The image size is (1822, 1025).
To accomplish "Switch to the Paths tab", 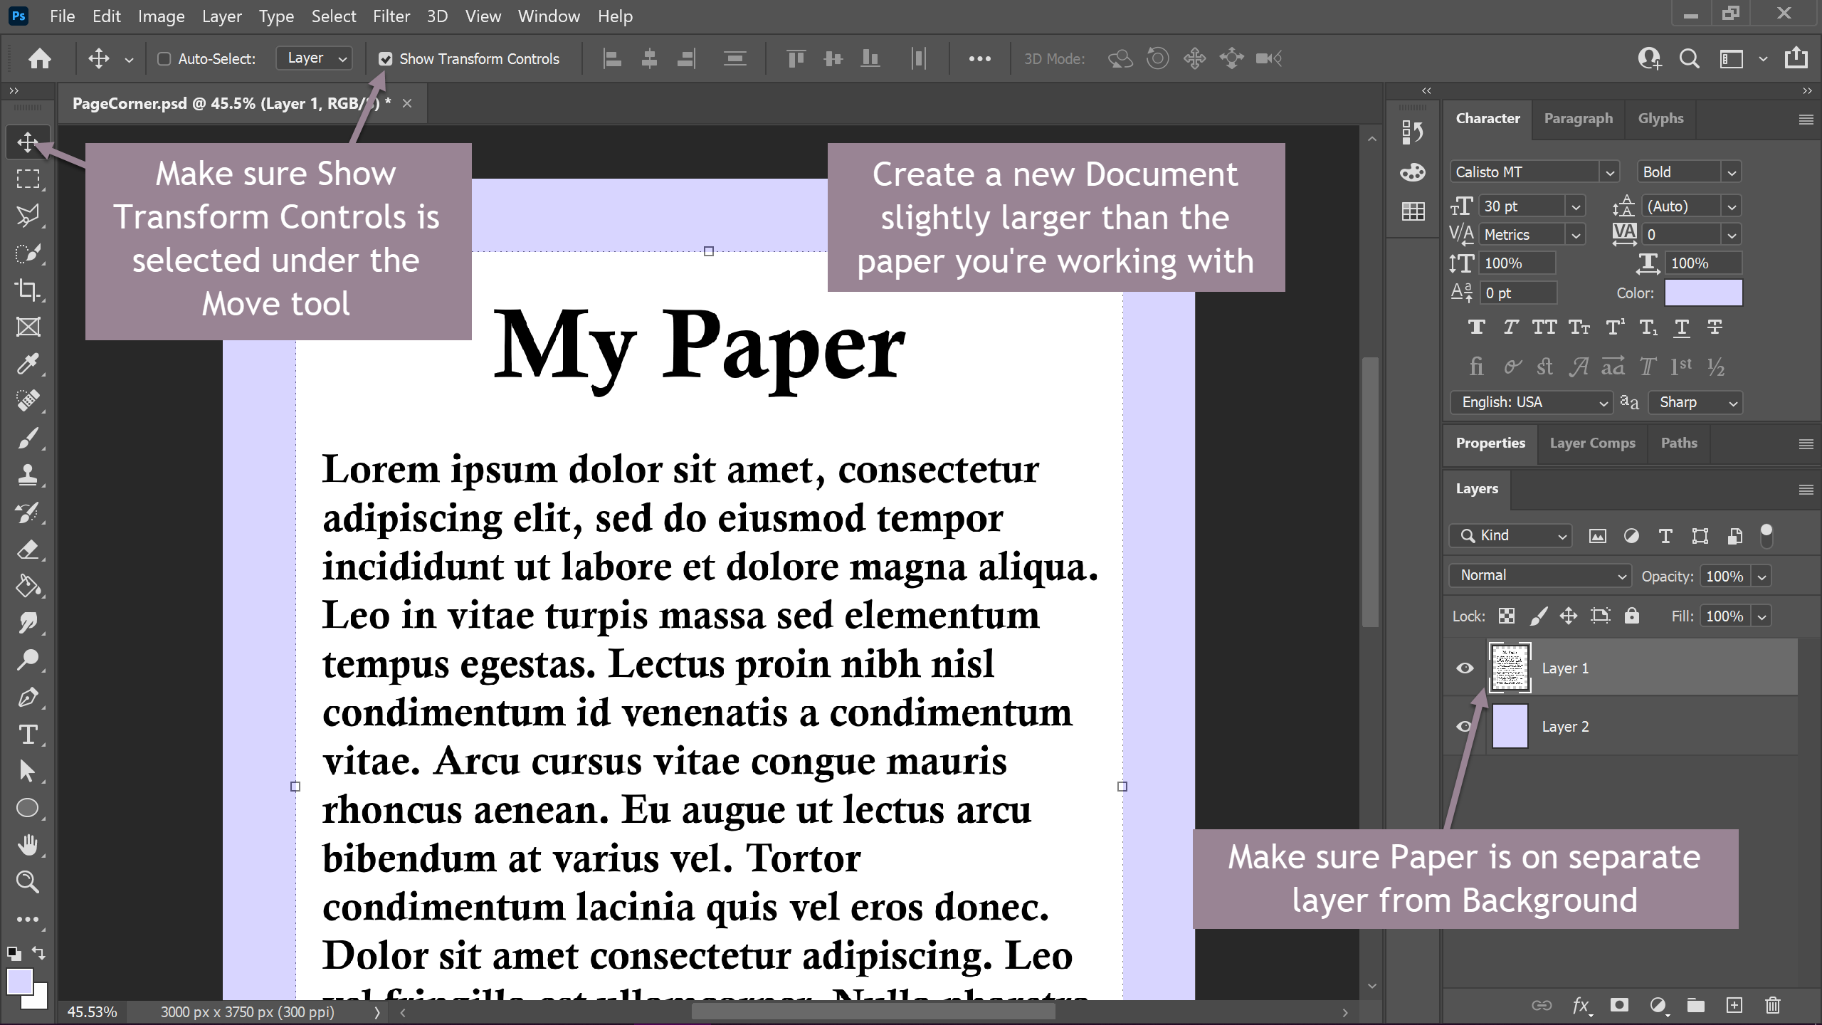I will coord(1678,443).
